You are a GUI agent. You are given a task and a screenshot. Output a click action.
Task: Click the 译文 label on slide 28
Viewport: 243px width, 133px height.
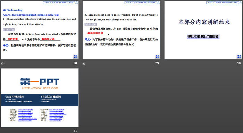[6, 45]
